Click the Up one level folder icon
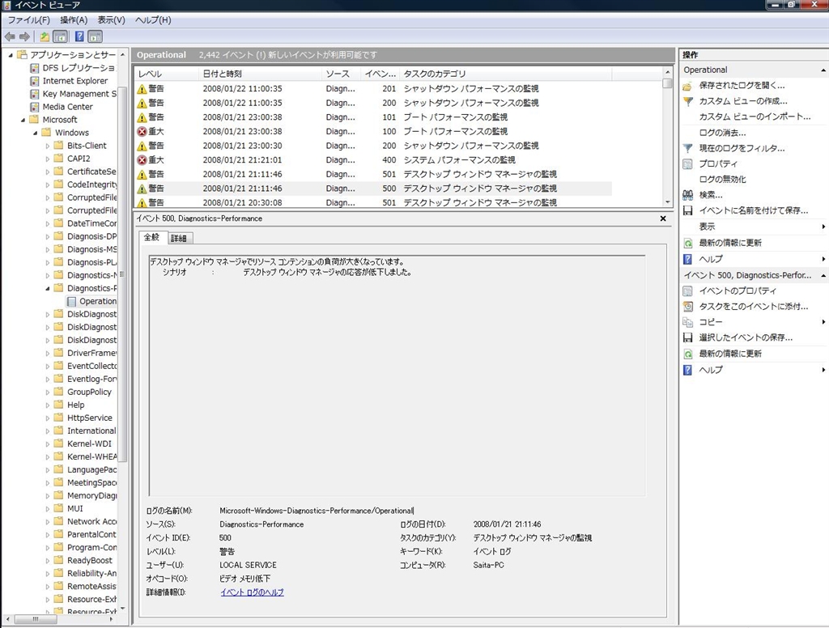This screenshot has height=628, width=829. click(x=45, y=36)
